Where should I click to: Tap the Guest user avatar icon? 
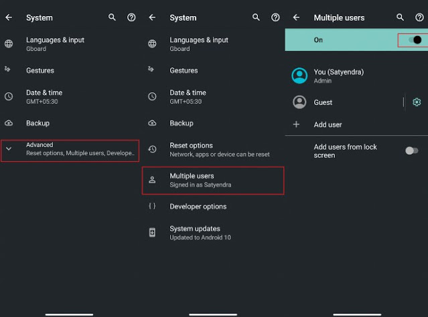pos(299,102)
